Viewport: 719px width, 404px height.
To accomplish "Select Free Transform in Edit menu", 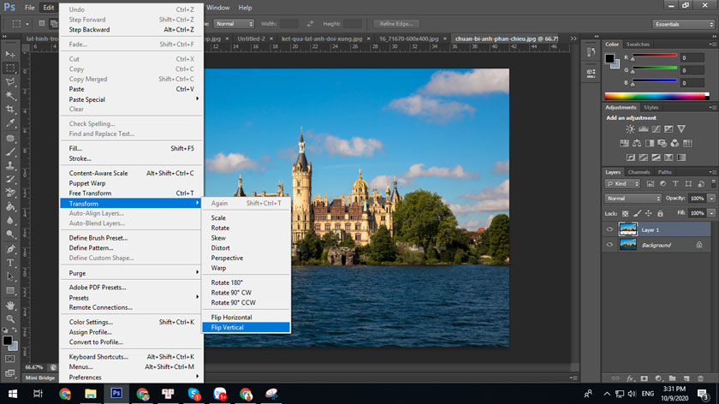I will click(132, 193).
